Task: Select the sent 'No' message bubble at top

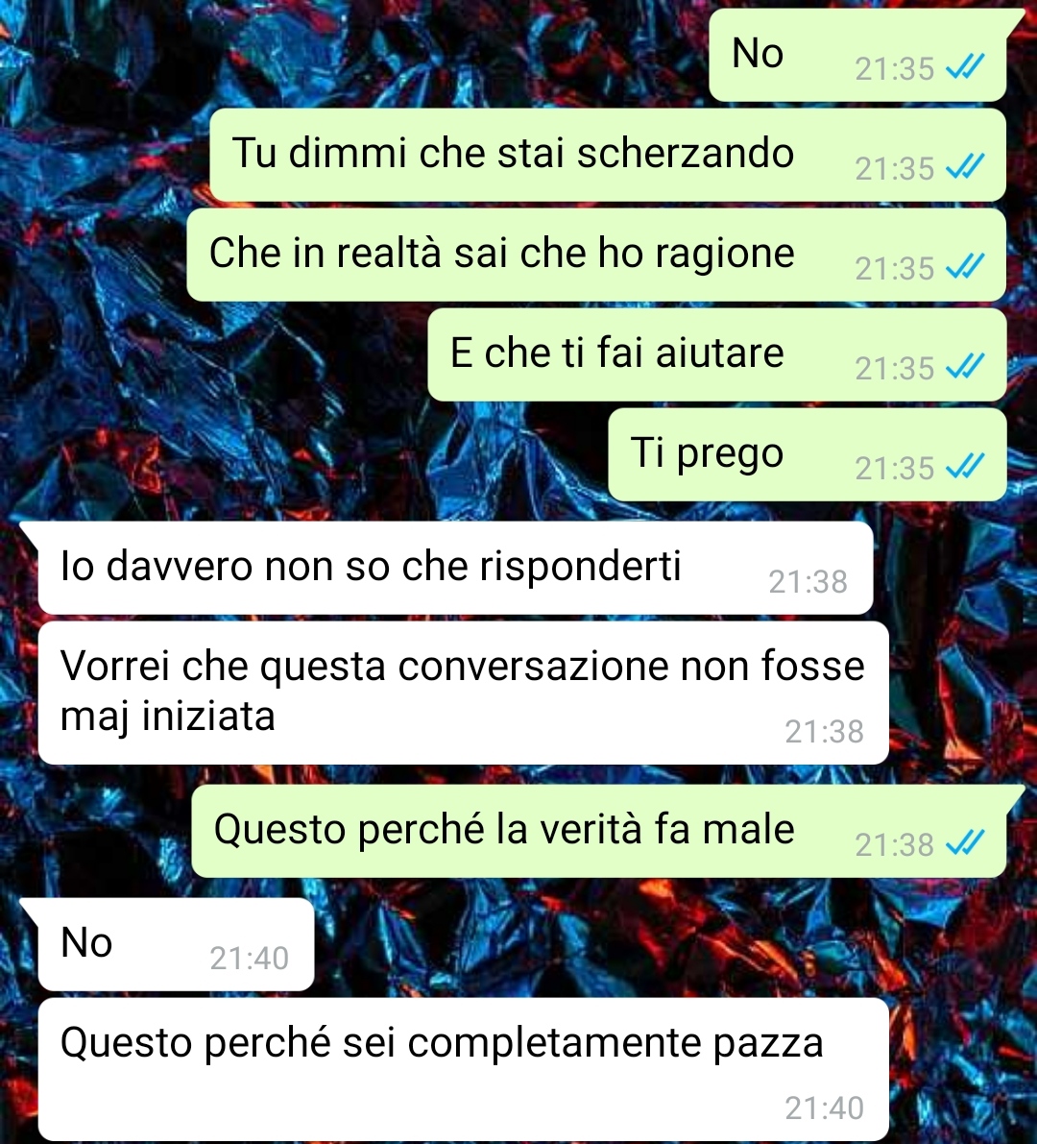Action: pyautogui.click(x=858, y=55)
